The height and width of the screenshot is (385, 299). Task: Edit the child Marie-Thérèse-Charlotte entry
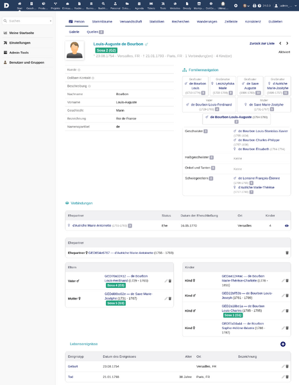tap(283, 280)
